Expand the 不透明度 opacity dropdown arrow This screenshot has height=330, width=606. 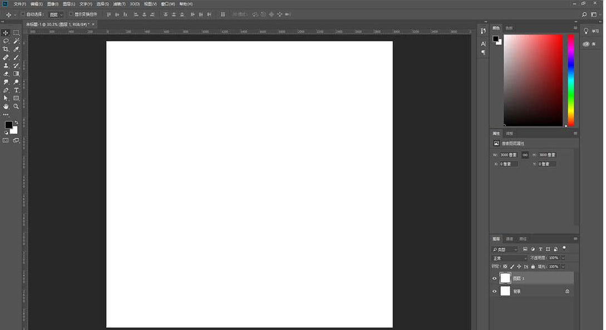pyautogui.click(x=563, y=258)
